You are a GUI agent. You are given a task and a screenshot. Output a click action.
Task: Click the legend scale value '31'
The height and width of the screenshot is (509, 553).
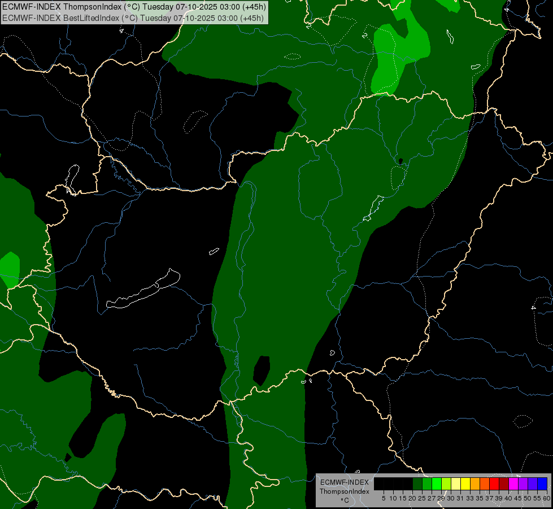coord(460,498)
